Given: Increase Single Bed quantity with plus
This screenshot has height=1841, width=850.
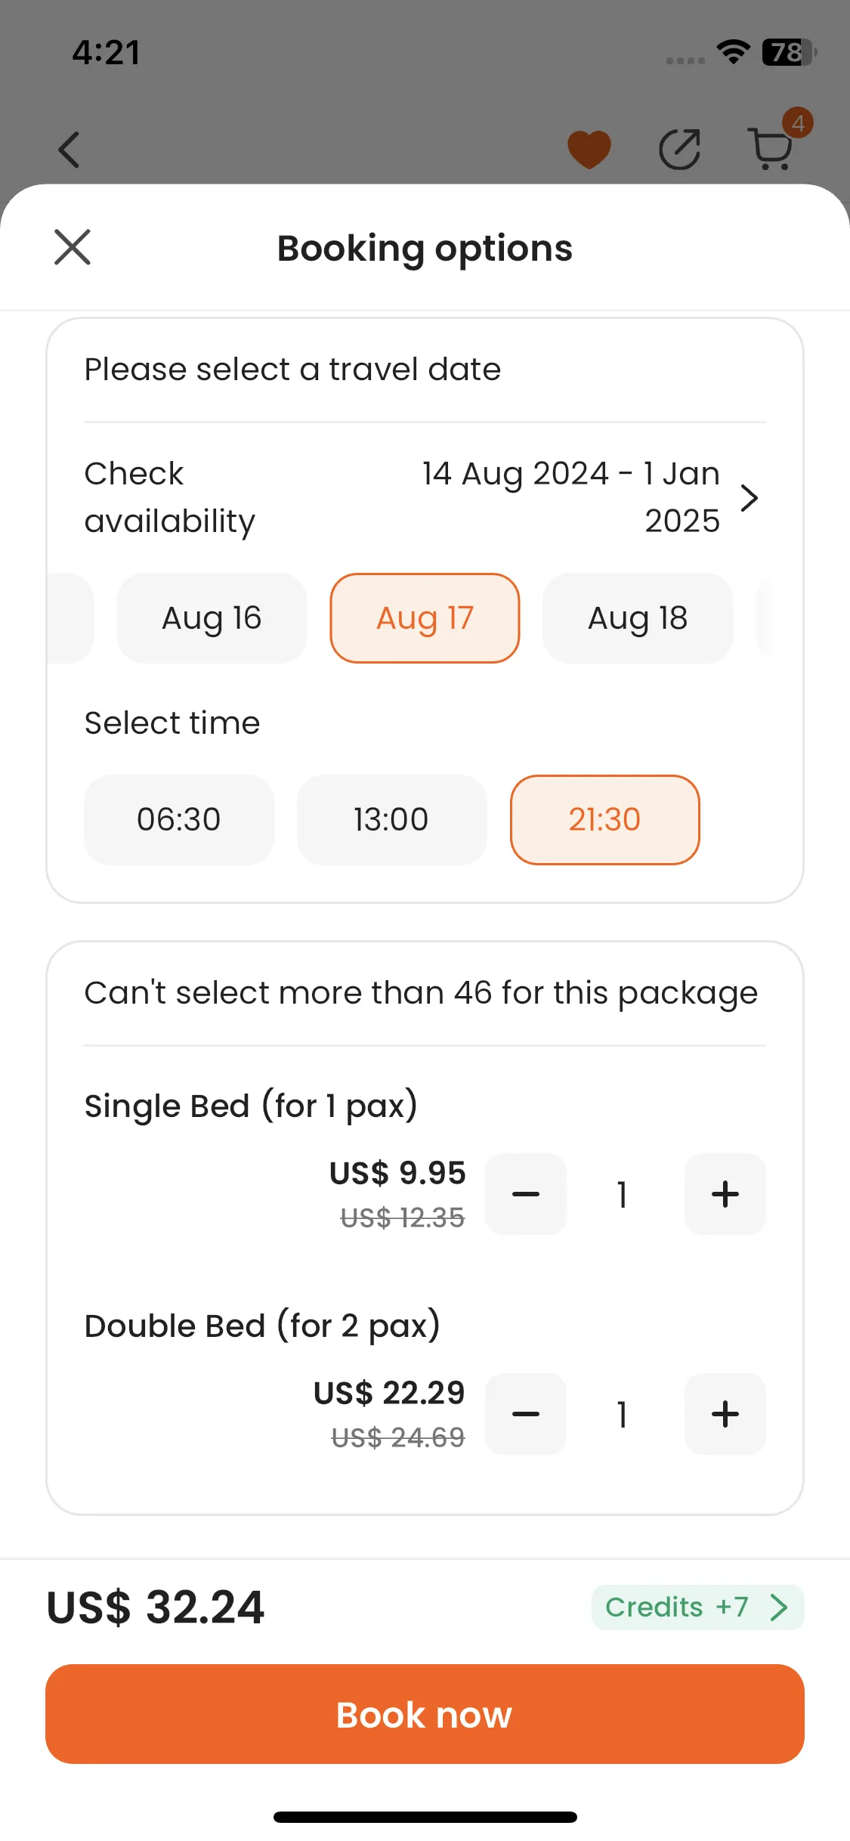Looking at the screenshot, I should 725,1194.
